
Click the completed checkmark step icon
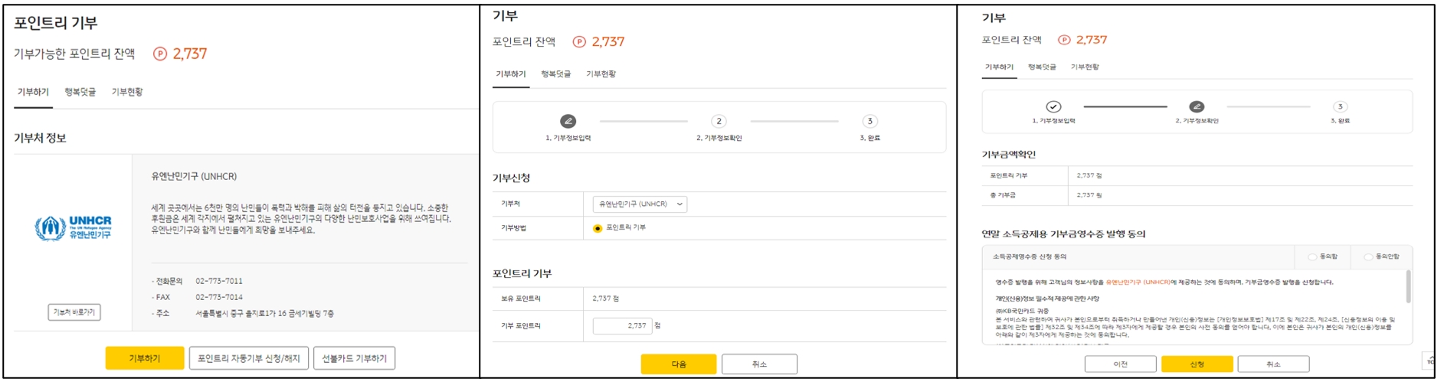(x=1053, y=107)
